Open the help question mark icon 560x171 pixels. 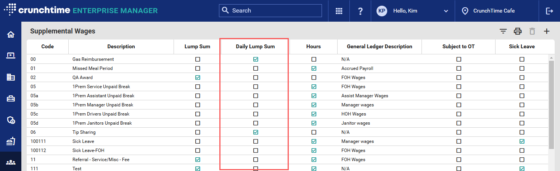pos(360,11)
